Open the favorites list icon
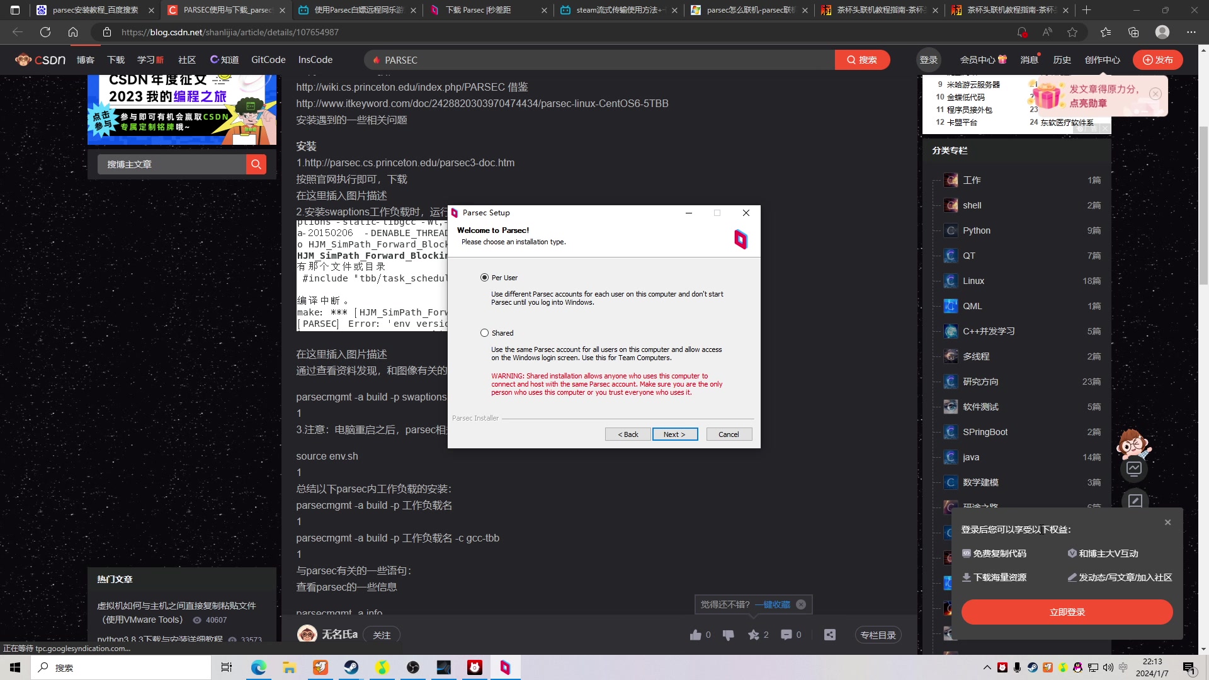The width and height of the screenshot is (1209, 680). tap(1106, 32)
